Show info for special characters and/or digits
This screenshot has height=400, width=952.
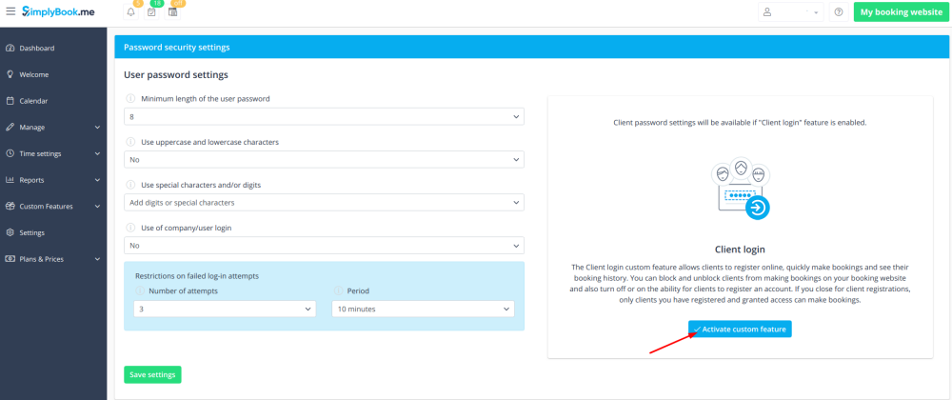pyautogui.click(x=130, y=185)
